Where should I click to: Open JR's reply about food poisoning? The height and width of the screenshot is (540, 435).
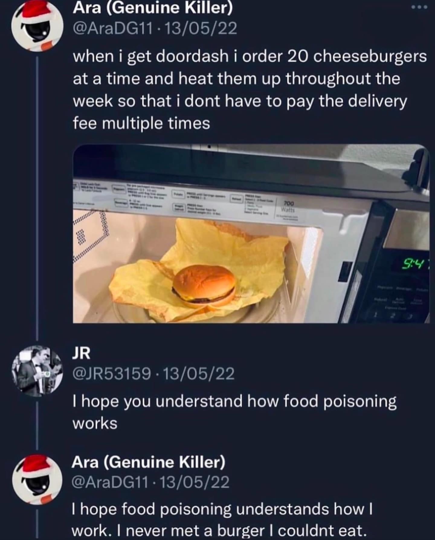click(234, 412)
